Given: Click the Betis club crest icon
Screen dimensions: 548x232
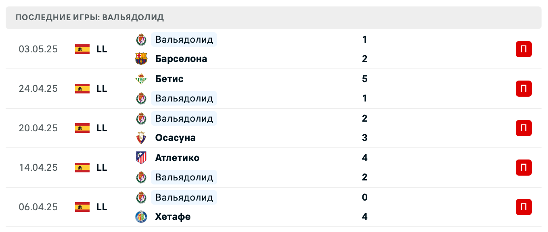Looking at the screenshot, I should click(x=141, y=79).
